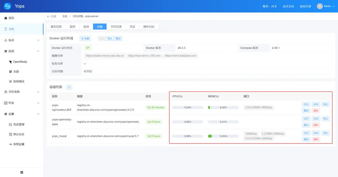
Task: Expand the 站点 sidebar menu
Action: point(22,40)
